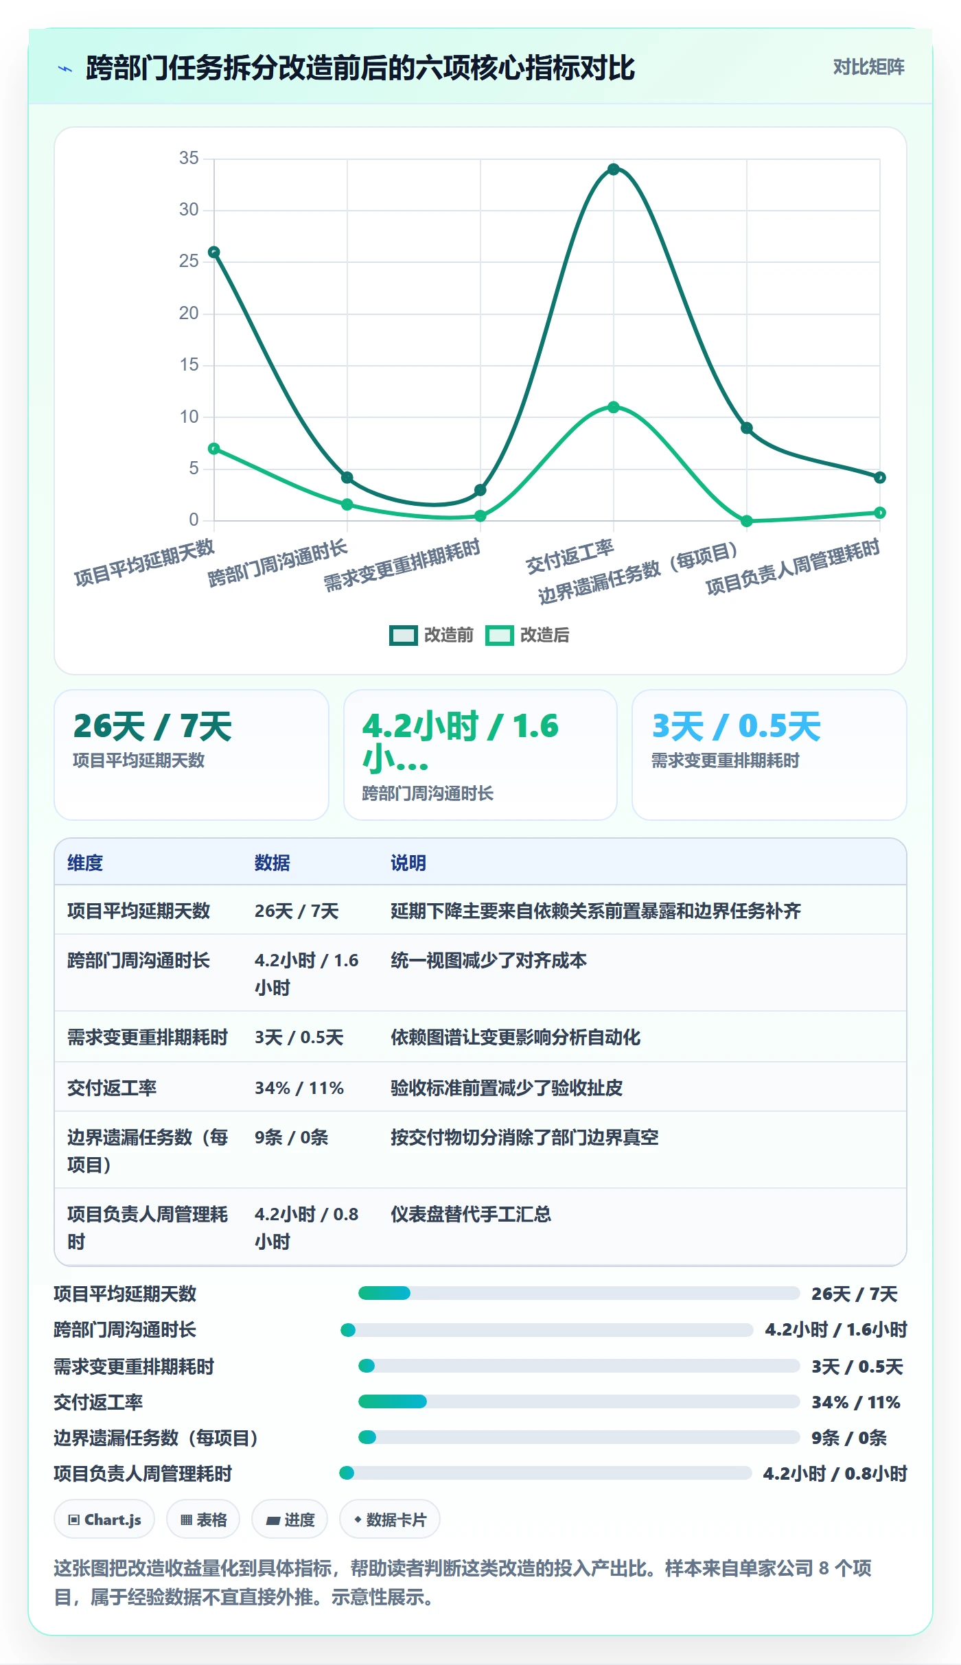This screenshot has height=1665, width=961.
Task: Open the 26天 / 7天 stat card
Action: 192,755
